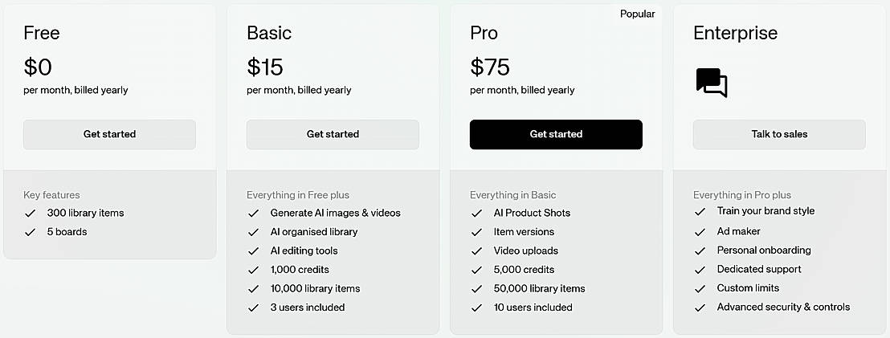The height and width of the screenshot is (338, 890).
Task: Select the Pro plan title
Action: click(484, 34)
